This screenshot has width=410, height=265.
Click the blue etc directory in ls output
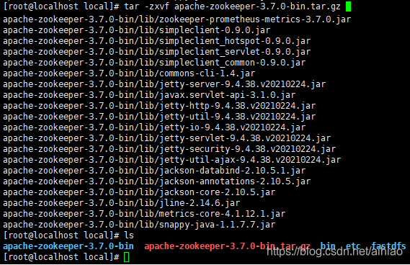click(353, 246)
